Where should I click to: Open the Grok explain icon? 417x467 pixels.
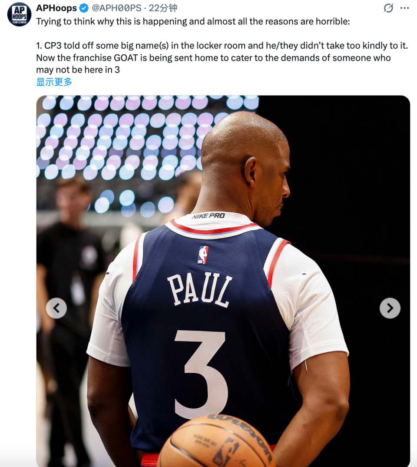(388, 8)
